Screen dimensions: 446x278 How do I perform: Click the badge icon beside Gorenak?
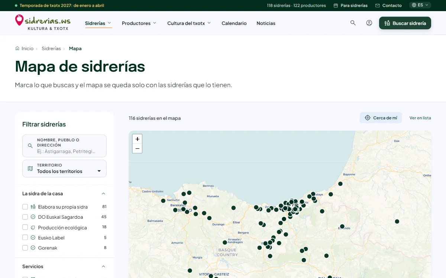(x=33, y=248)
